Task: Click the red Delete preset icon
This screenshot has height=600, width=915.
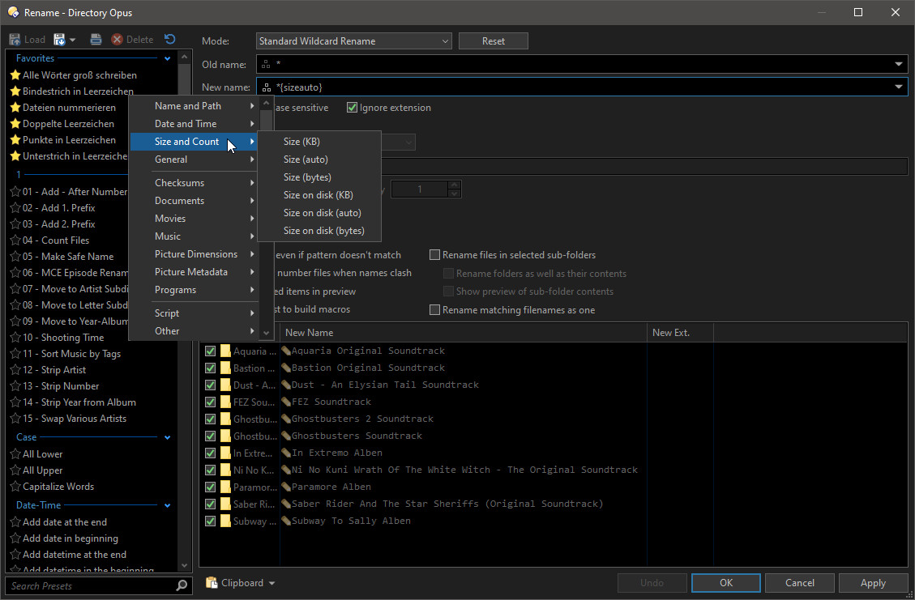Action: [x=118, y=40]
